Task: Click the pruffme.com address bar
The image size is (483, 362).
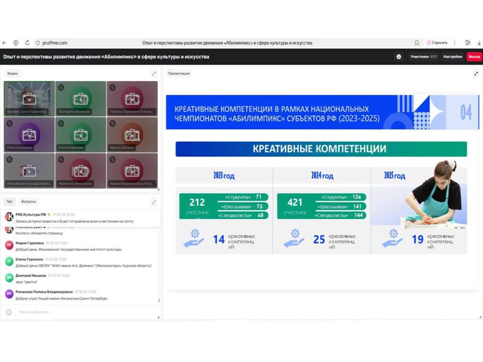Action: tap(55, 43)
